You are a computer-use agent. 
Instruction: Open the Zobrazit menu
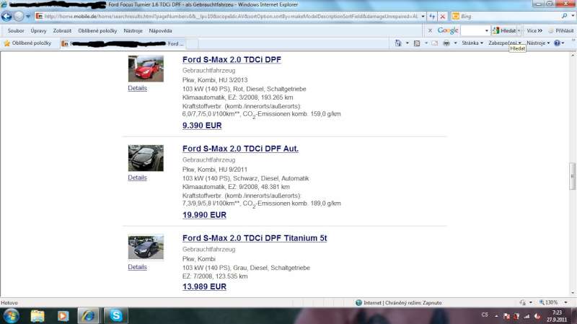[62, 31]
